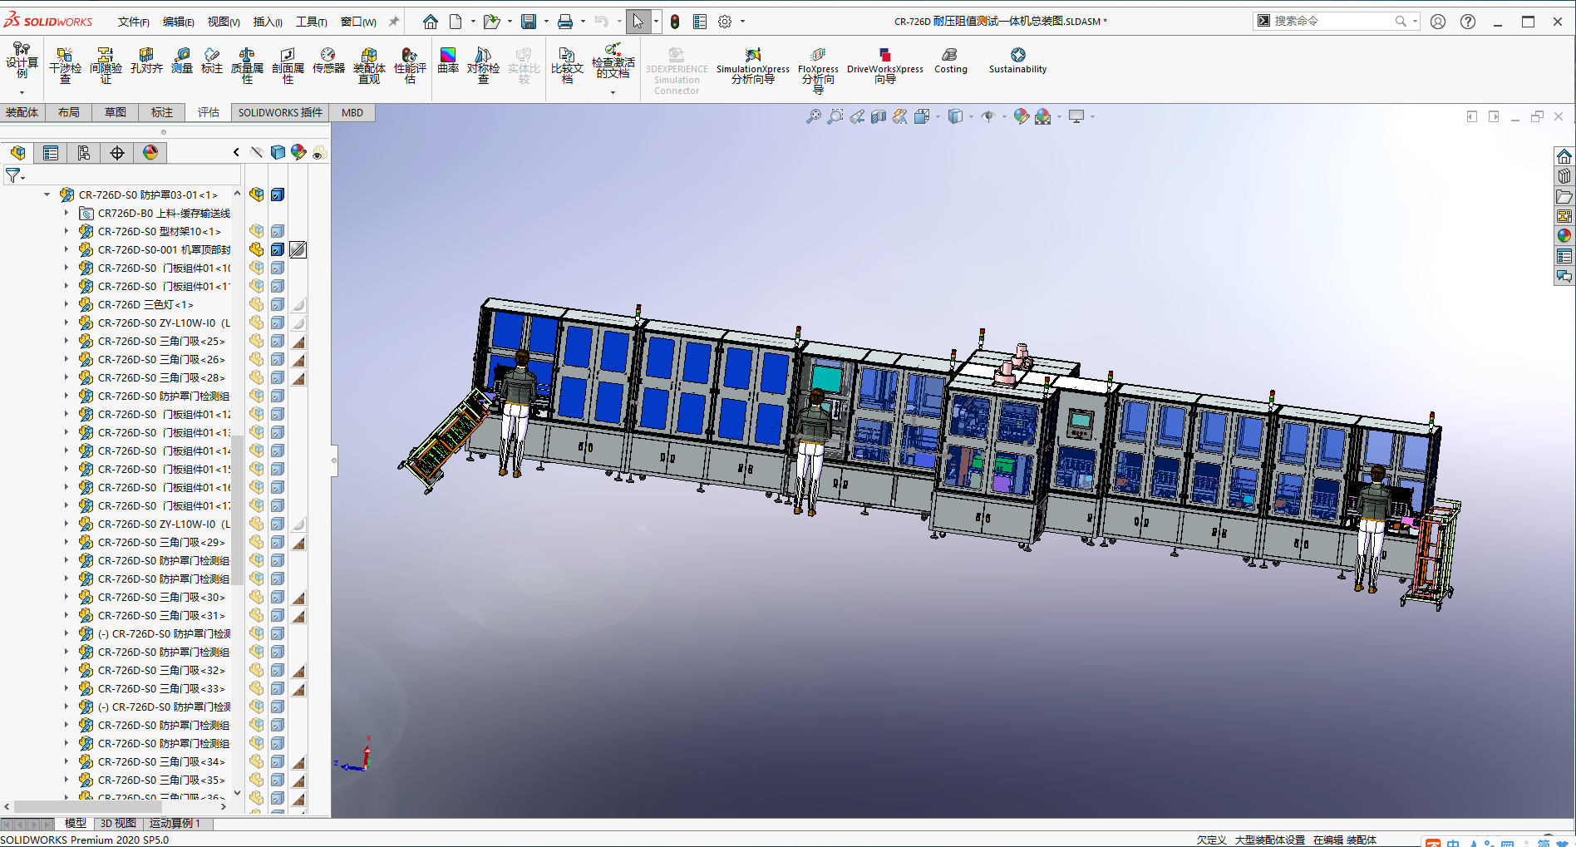Toggle transparency for CR-726D-S0 三角门吸<28>
Image resolution: width=1576 pixels, height=847 pixels.
[298, 377]
